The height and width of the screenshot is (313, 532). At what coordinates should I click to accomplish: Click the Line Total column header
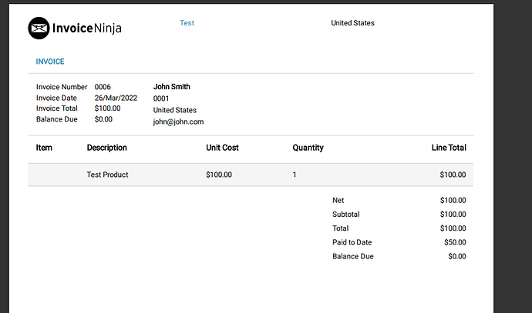449,148
